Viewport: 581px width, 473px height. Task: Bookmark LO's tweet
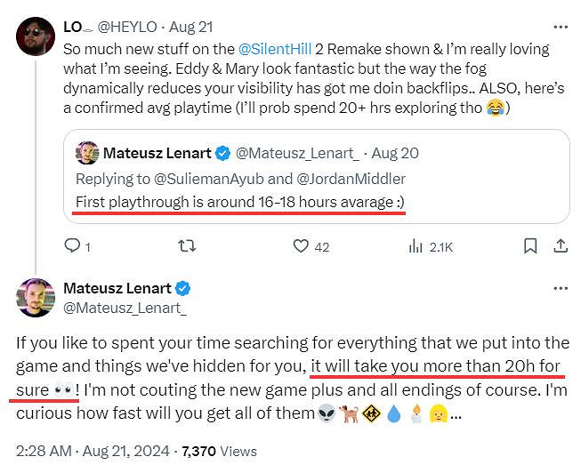click(529, 245)
